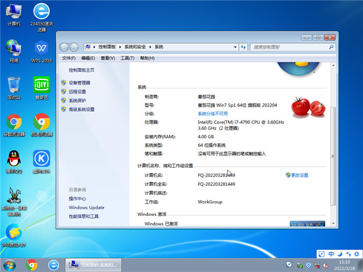Open Windows Update link in the sidebar
Screen dimensions: 363x272
click(x=86, y=207)
